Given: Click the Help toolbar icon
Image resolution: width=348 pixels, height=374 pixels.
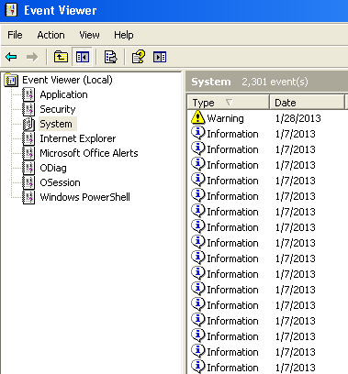Looking at the screenshot, I should (x=139, y=57).
